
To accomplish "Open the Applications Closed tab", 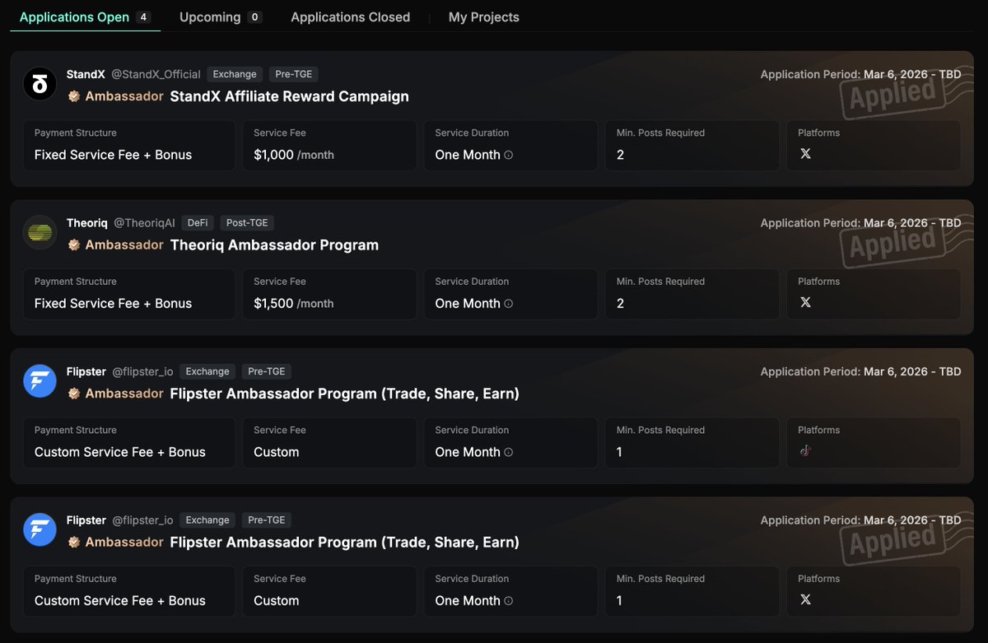I will pyautogui.click(x=350, y=16).
